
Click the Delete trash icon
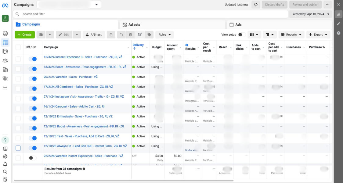click(x=130, y=34)
